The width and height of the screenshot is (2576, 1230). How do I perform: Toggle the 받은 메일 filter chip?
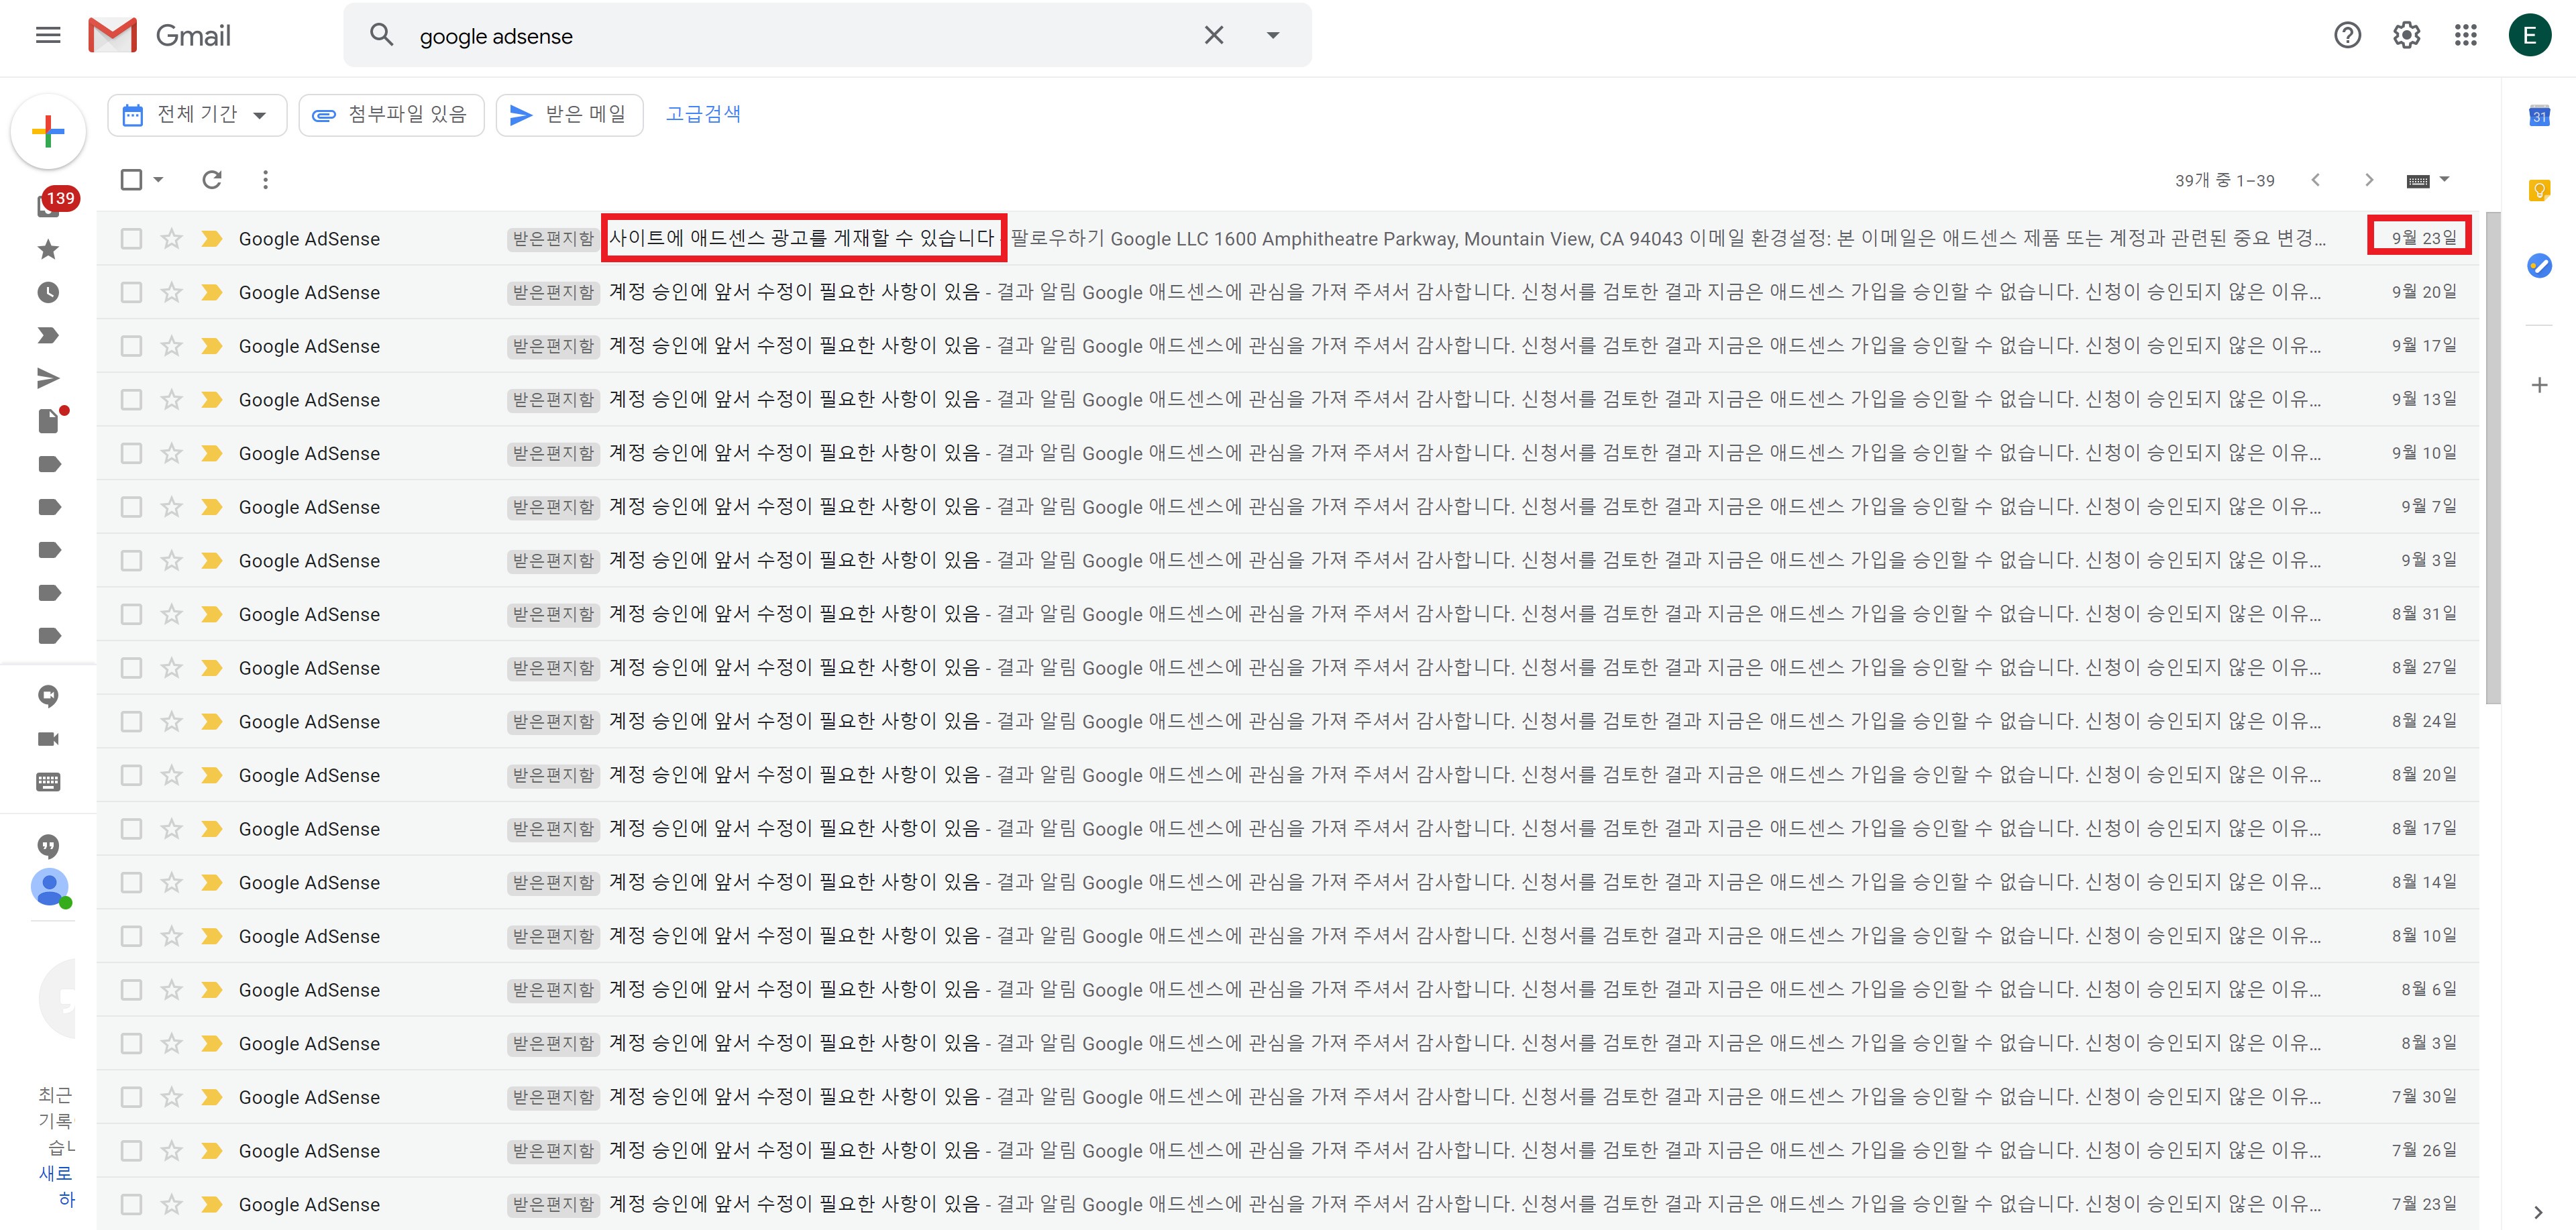pyautogui.click(x=569, y=115)
